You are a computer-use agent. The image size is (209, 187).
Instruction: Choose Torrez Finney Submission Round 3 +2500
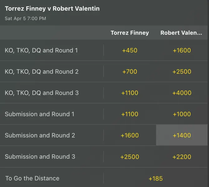pos(130,156)
